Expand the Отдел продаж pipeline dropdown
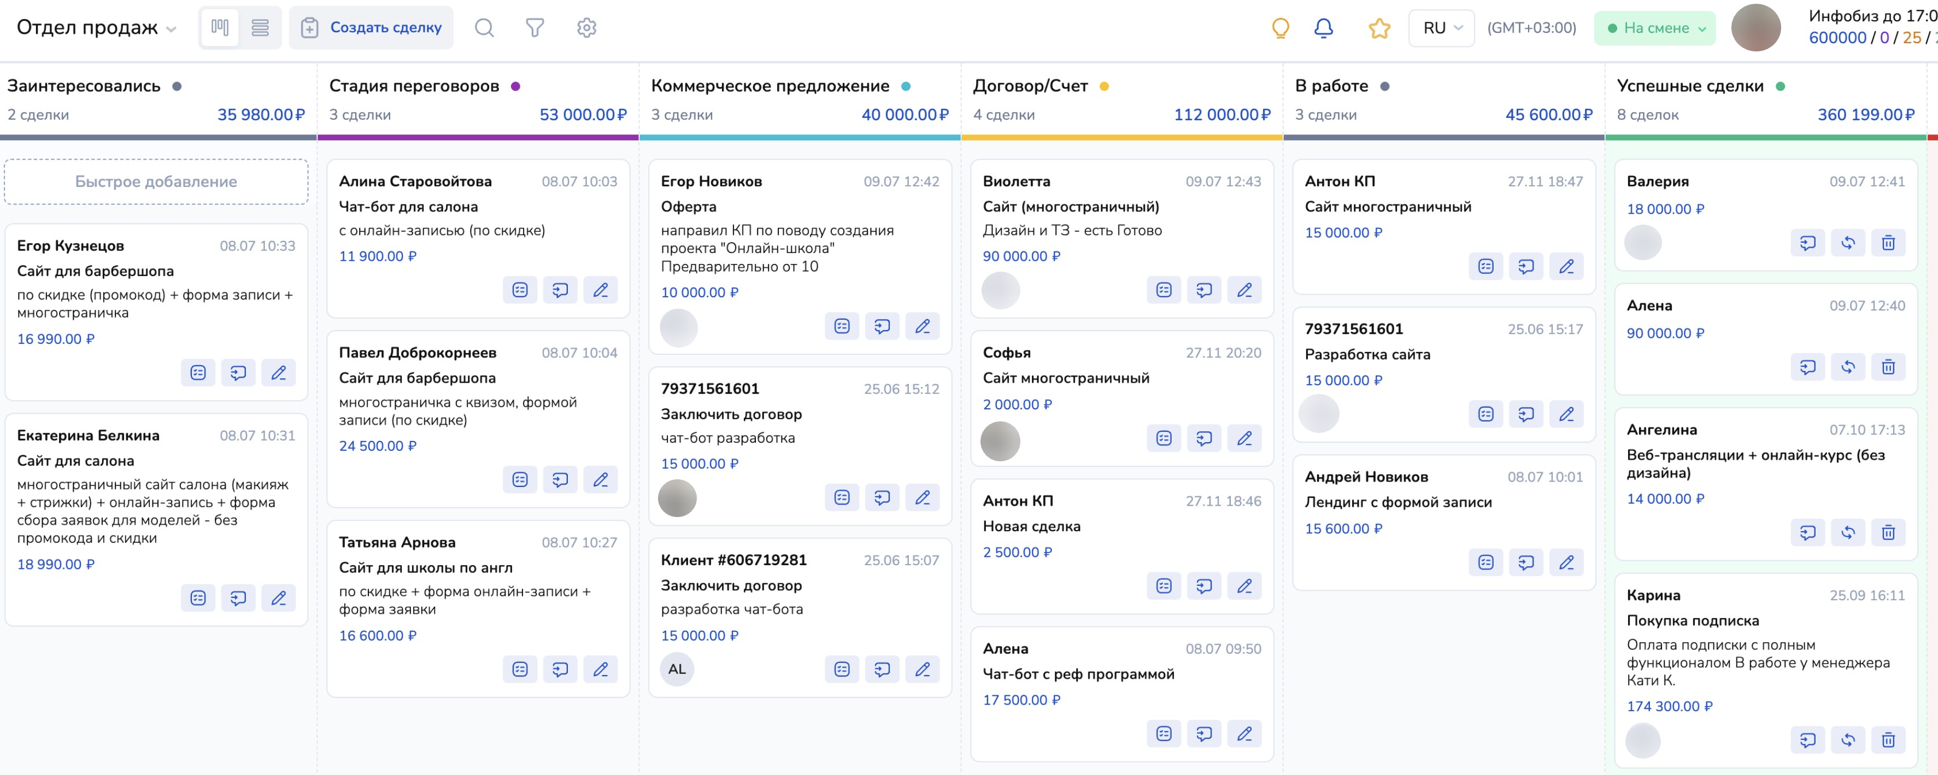1938x775 pixels. [172, 30]
